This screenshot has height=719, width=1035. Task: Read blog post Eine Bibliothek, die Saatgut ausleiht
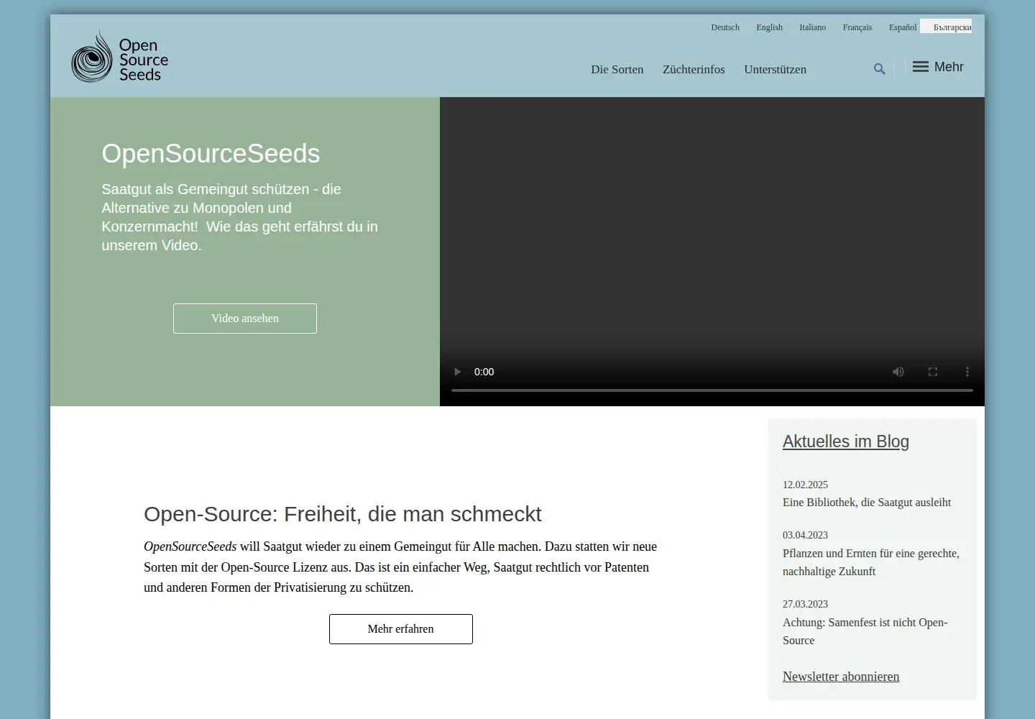pos(867,503)
